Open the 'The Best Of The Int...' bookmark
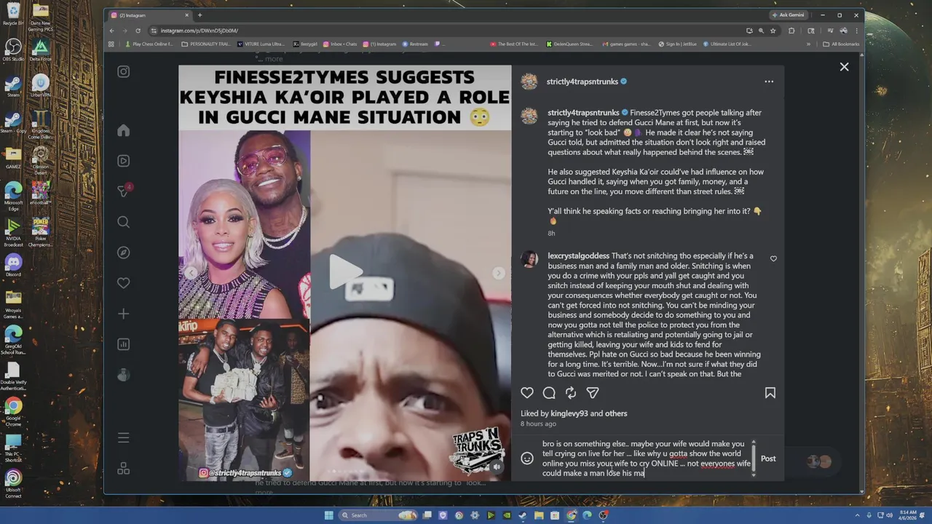Viewport: 932px width, 524px height. tap(513, 44)
